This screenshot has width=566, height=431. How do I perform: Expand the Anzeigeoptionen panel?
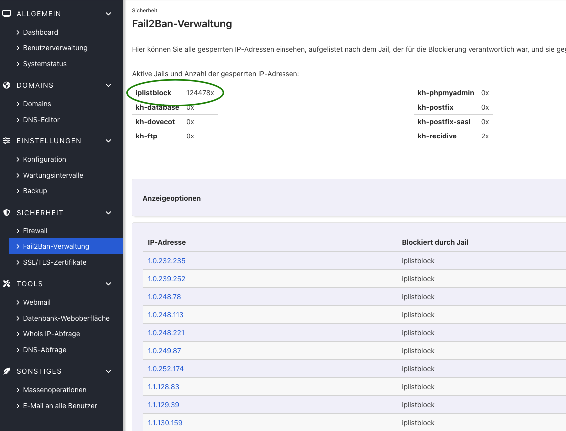(172, 198)
